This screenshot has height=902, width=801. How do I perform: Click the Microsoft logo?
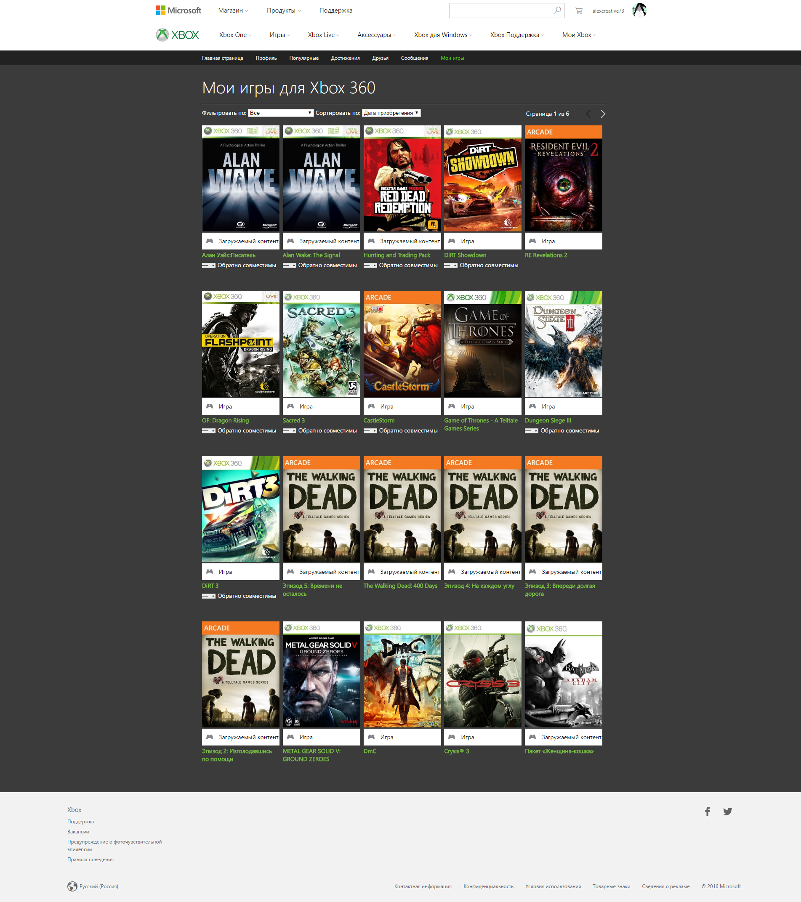(x=178, y=10)
